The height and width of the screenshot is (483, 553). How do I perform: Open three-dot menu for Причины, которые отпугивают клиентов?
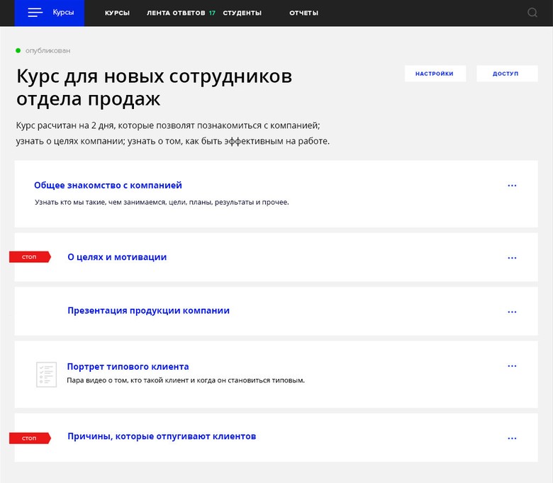tap(512, 438)
